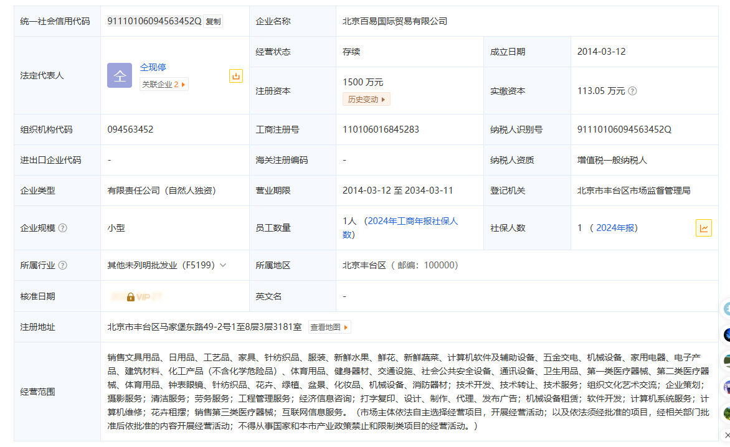Click the help icon next to 113.05 万元
The width and height of the screenshot is (730, 447).
[632, 91]
